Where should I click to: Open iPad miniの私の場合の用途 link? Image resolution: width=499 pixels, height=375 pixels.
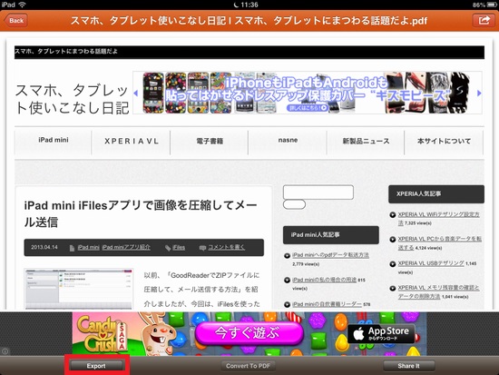point(324,280)
